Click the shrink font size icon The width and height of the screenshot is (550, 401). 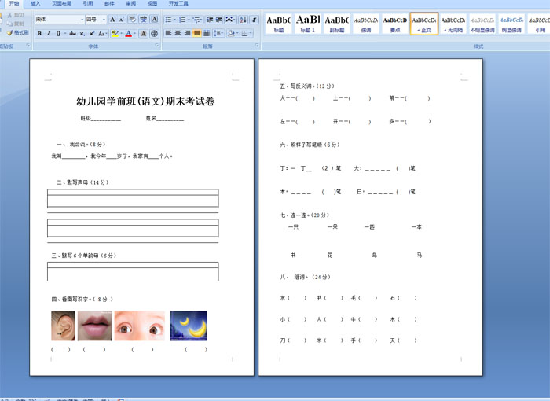122,20
